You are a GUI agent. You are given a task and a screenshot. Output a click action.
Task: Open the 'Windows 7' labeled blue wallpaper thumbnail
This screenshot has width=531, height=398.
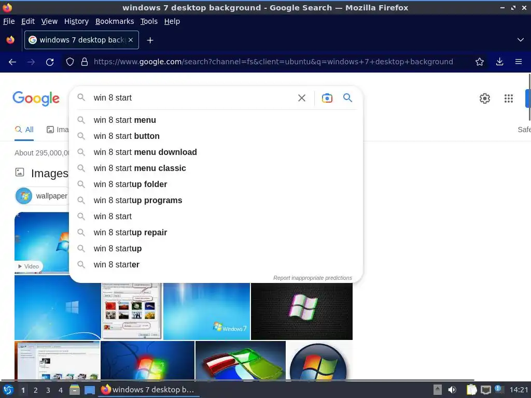pos(206,311)
